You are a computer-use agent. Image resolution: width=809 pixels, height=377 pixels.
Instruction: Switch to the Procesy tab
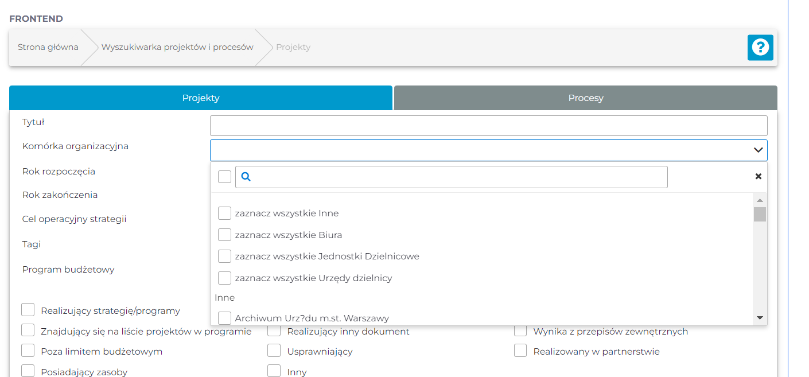click(585, 98)
